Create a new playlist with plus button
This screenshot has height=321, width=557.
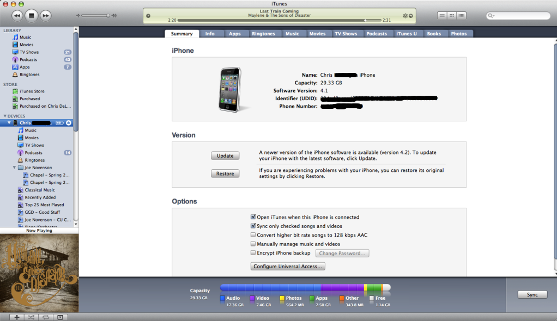pyautogui.click(x=17, y=317)
